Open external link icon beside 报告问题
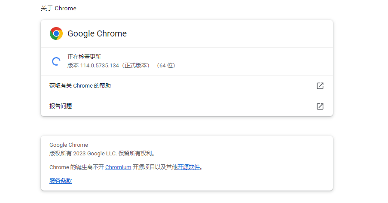The height and width of the screenshot is (203, 388). [320, 106]
